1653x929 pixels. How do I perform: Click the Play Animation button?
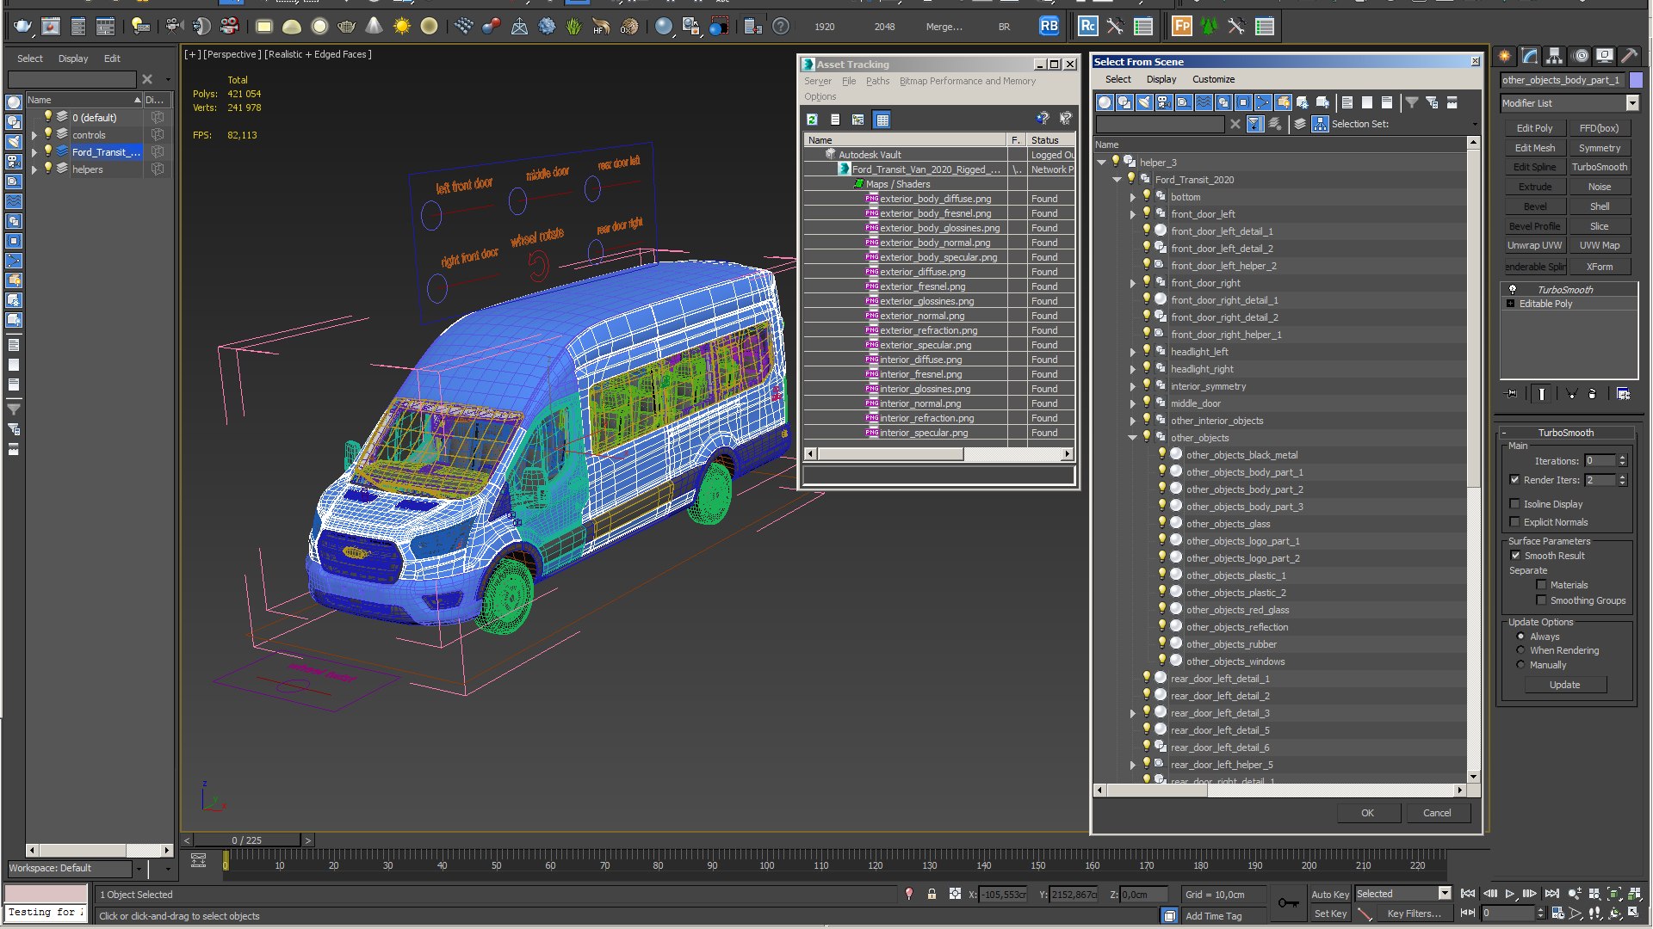1509,895
